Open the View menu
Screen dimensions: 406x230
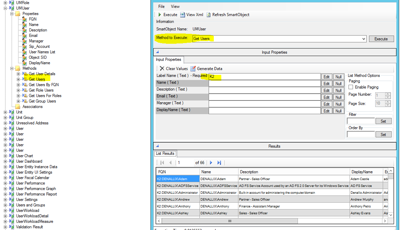[x=175, y=6]
